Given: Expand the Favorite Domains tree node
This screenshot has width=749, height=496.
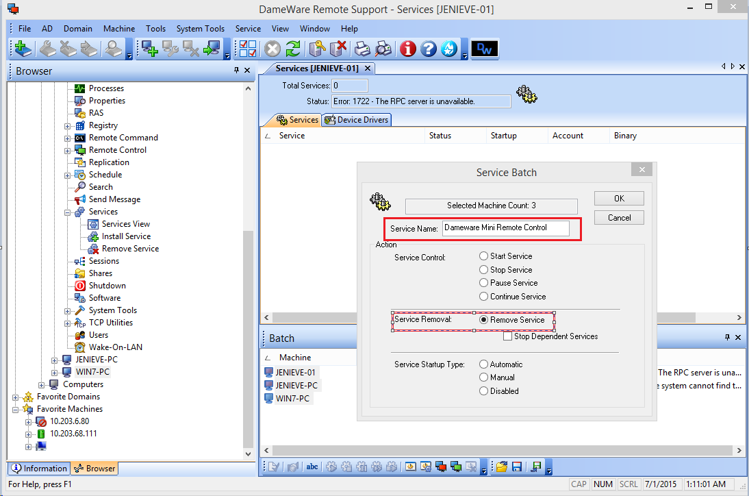Looking at the screenshot, I should (16, 397).
